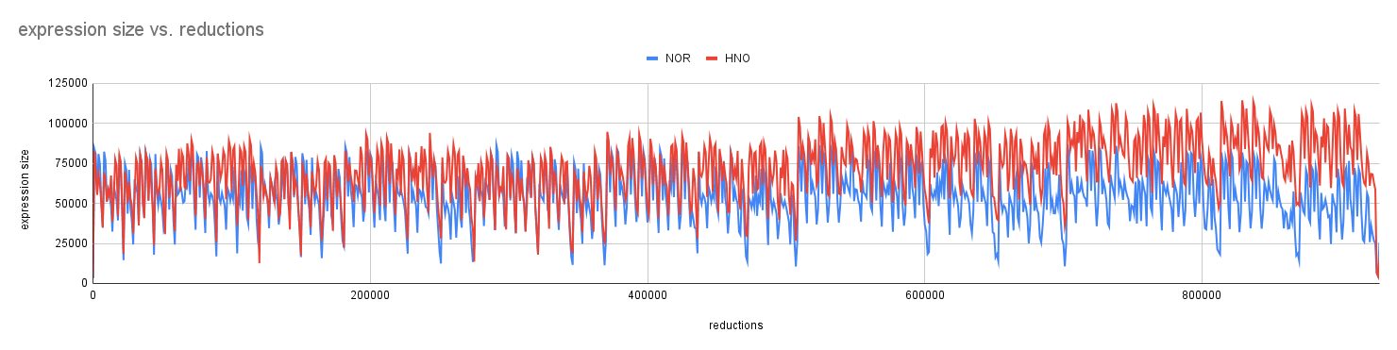The image size is (1397, 350).
Task: Select the NOR legend label
Action: 678,58
